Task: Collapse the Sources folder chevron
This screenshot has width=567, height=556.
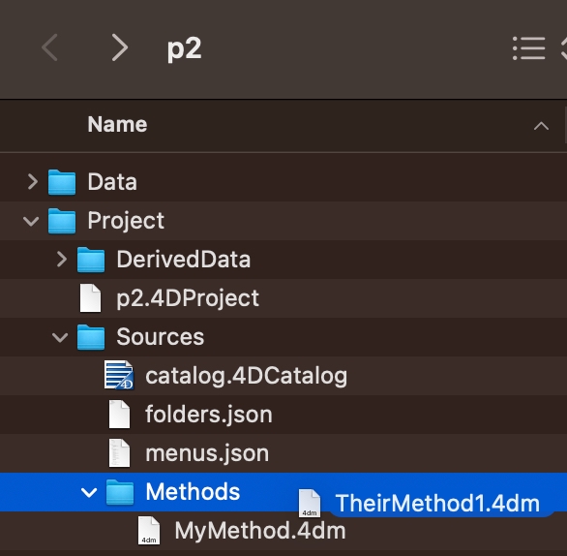Action: pyautogui.click(x=60, y=337)
